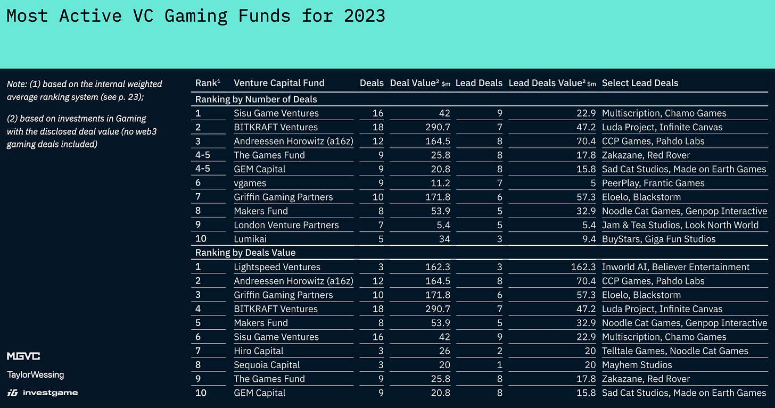Screen dimensions: 775x408
Task: Click the Lightspeed Ventures fund name
Action: click(x=277, y=267)
